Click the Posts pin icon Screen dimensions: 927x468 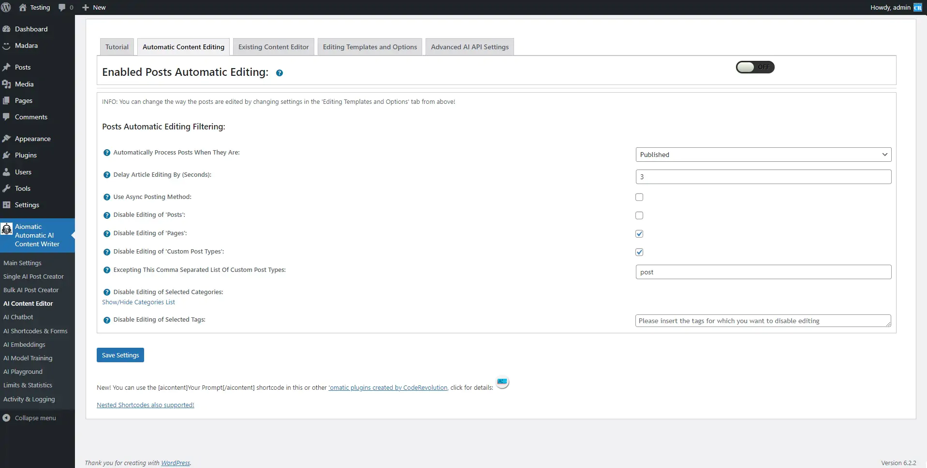(x=6, y=67)
